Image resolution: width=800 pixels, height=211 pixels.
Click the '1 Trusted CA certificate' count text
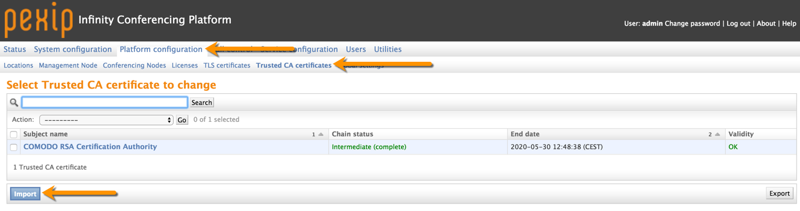point(50,167)
